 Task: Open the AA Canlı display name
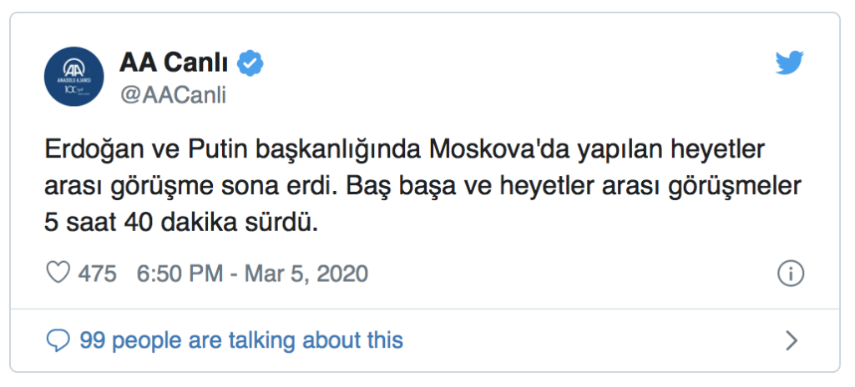174,63
